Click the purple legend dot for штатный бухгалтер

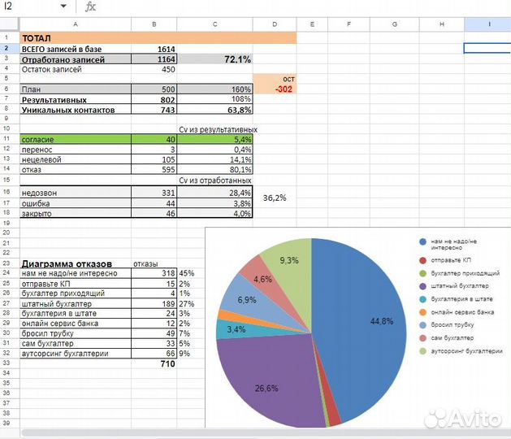pyautogui.click(x=422, y=286)
